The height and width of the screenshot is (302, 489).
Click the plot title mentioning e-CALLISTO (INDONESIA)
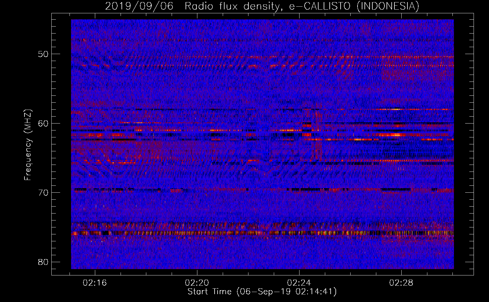click(262, 6)
